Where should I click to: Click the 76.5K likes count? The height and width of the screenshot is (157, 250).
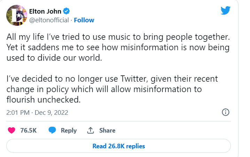coord(29,130)
